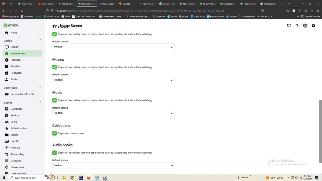The image size is (322, 181).
Task: Open the Dashboard from the sidebar
Action: [x=16, y=109]
